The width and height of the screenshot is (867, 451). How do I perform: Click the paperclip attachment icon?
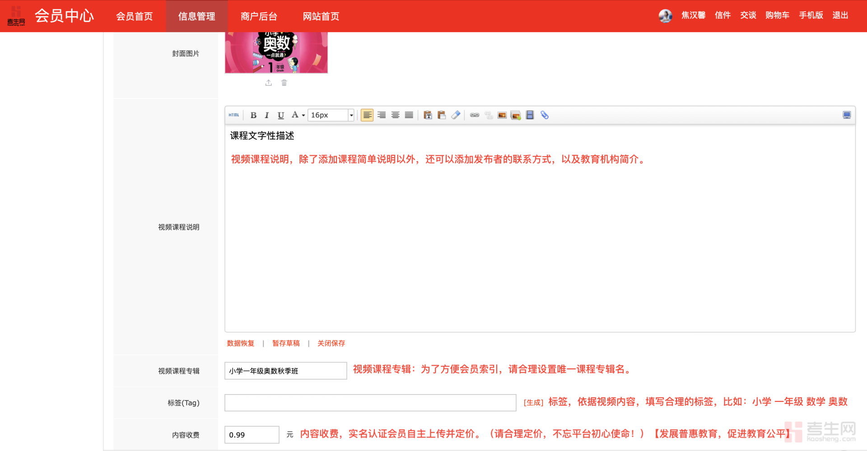pyautogui.click(x=545, y=115)
